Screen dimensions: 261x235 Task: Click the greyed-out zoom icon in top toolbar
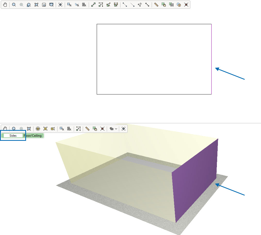21,5
